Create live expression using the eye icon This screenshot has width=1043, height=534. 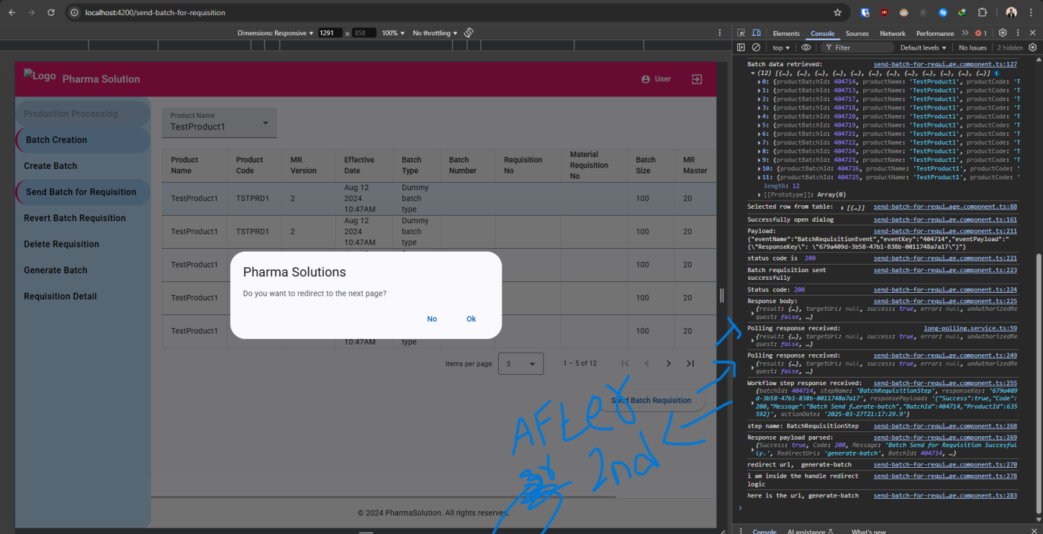tap(806, 48)
